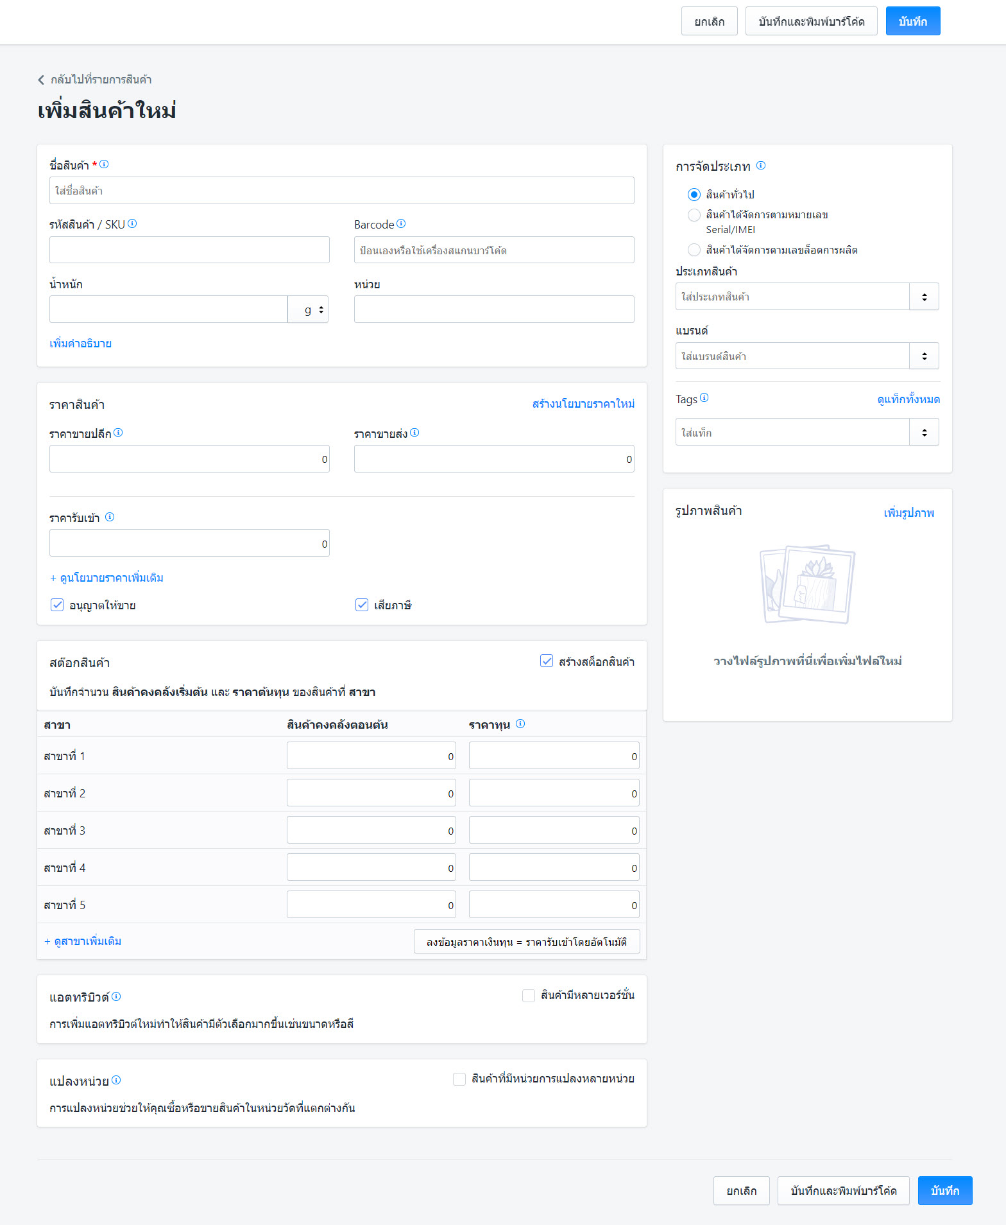Viewport: 1006px width, 1225px height.
Task: Uncheck the อนุญาตให้ขาย checkbox
Action: 57,605
